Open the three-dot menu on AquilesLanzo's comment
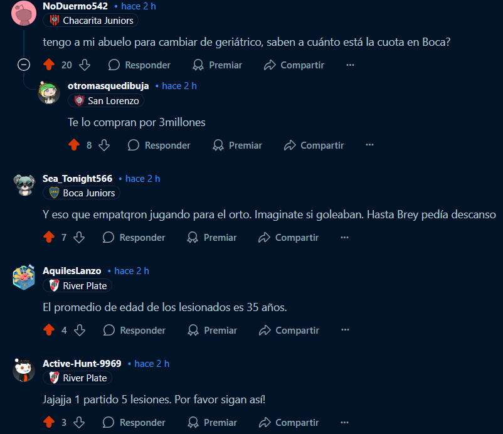The height and width of the screenshot is (434, 503). click(345, 330)
